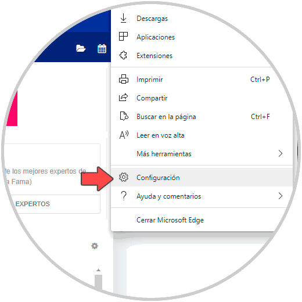This screenshot has height=302, width=302.
Task: Click the Aplicaciones grid icon
Action: (123, 37)
